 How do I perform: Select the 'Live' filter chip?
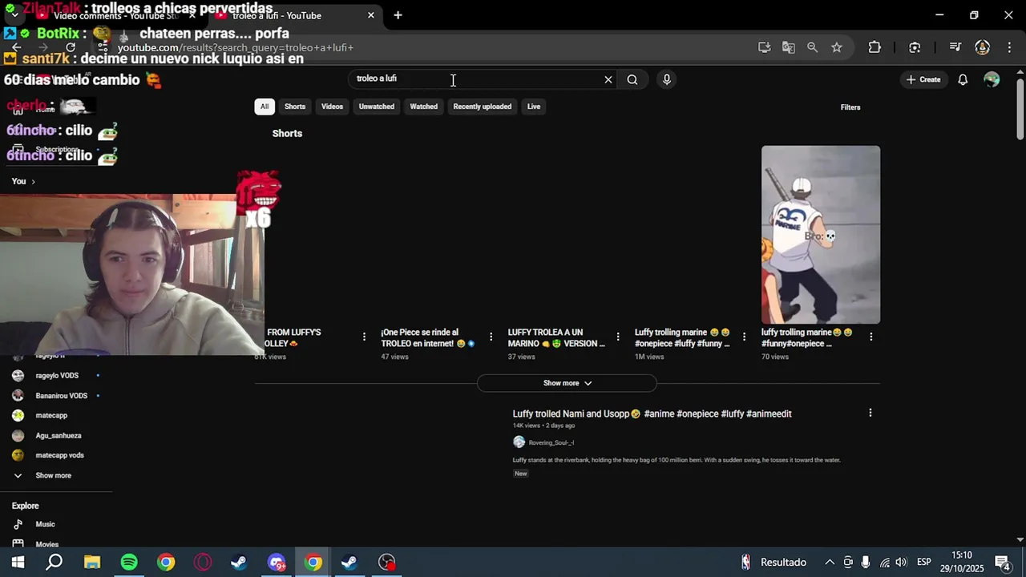533,107
